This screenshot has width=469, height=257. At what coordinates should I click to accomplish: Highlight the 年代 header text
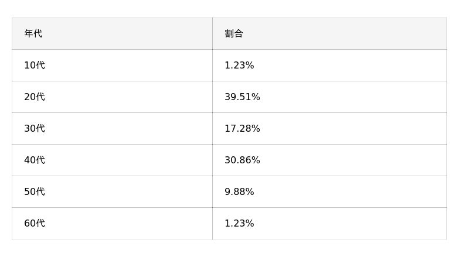[33, 34]
